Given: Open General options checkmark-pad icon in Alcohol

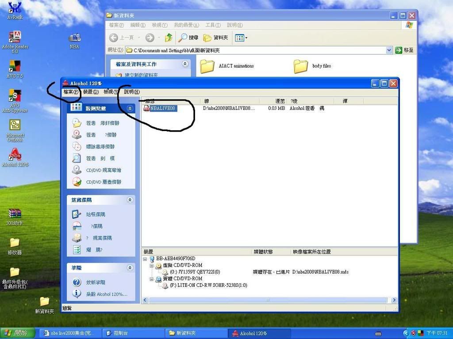Looking at the screenshot, I should pos(77,214).
